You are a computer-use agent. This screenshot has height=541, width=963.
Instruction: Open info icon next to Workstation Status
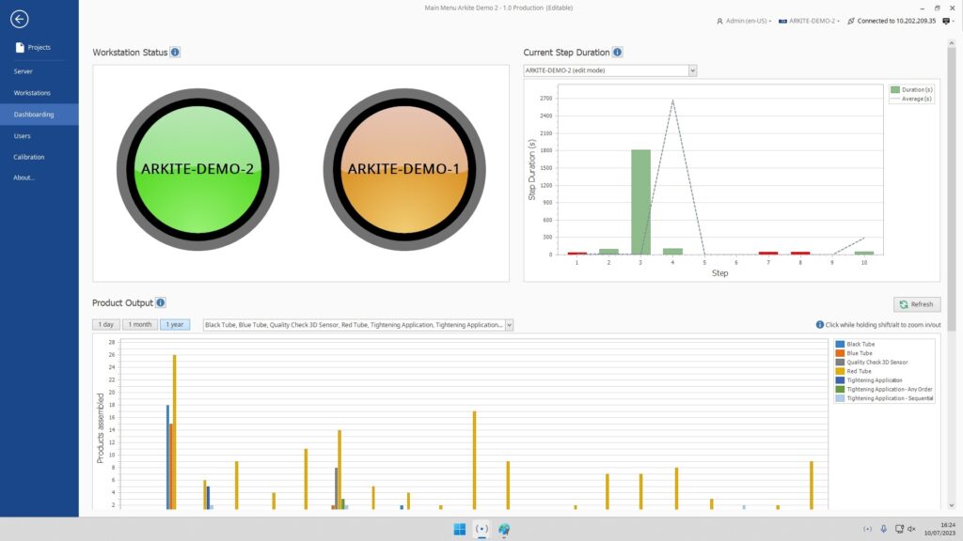click(175, 53)
